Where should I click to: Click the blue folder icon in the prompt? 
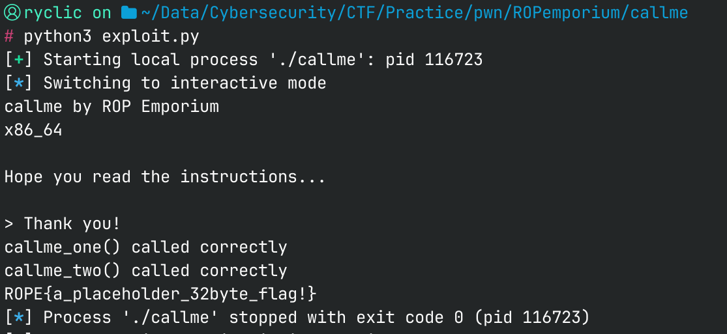pos(129,12)
